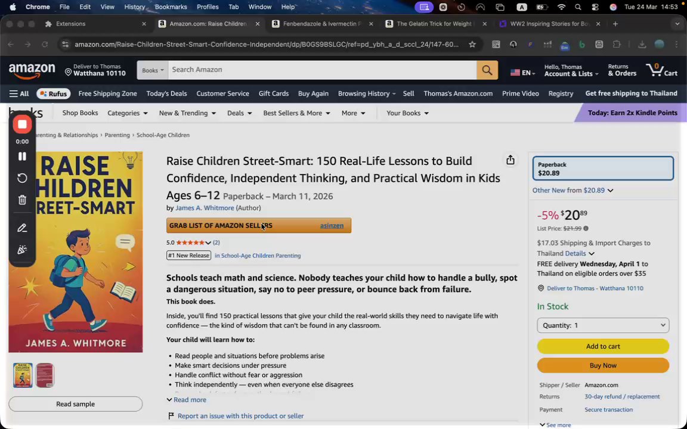Expand the Categories dropdown

point(128,113)
